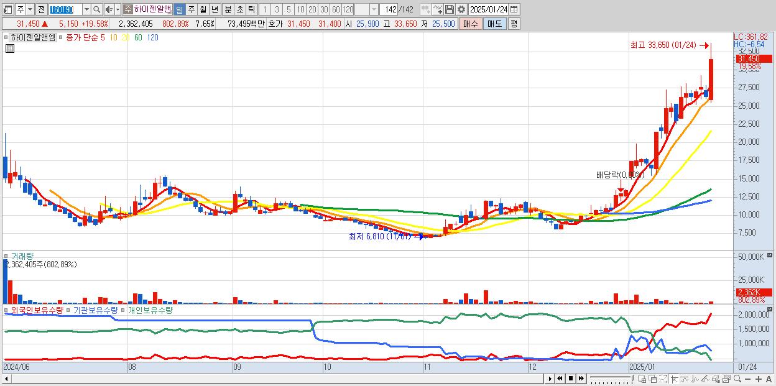Screen dimensions: 776x386
Task: Click the 주 badge before the stock name
Action: (x=127, y=10)
